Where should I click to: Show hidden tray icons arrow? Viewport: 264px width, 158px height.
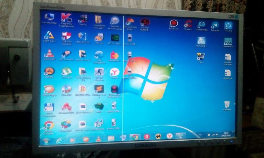click(205, 135)
